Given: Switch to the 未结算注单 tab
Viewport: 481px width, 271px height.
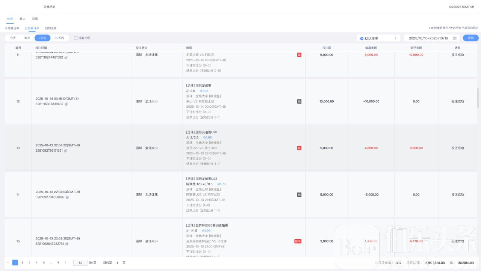Looking at the screenshot, I should click(x=12, y=28).
